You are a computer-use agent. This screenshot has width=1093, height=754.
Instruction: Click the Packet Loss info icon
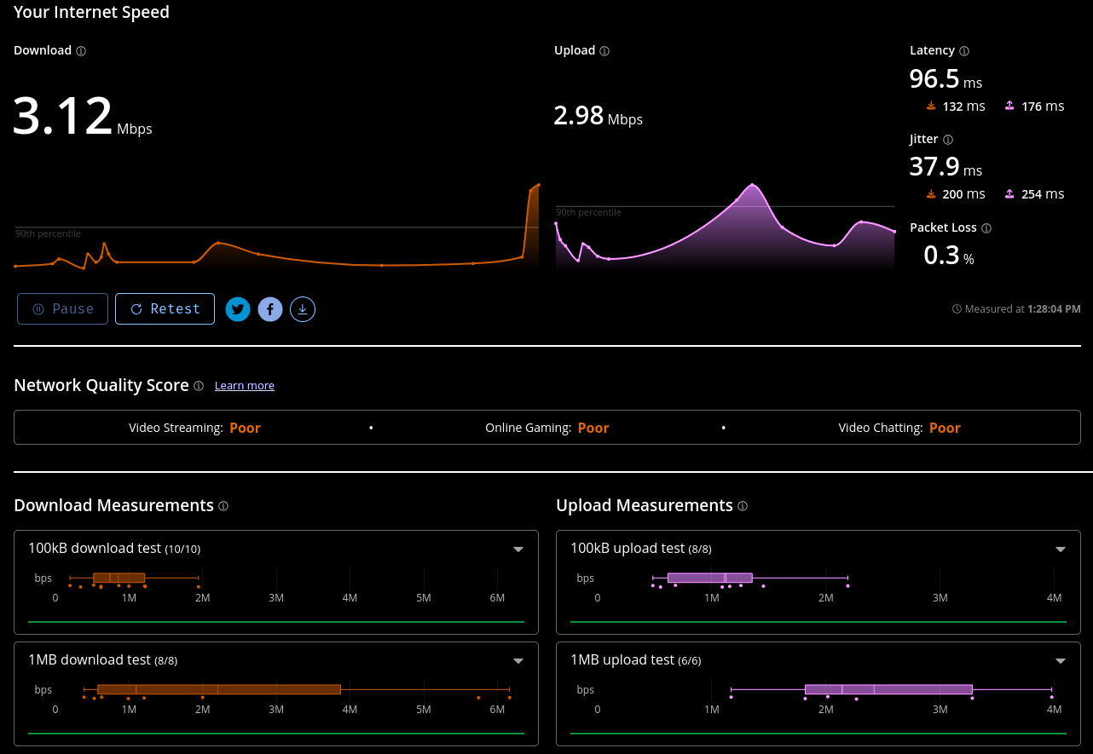(986, 228)
